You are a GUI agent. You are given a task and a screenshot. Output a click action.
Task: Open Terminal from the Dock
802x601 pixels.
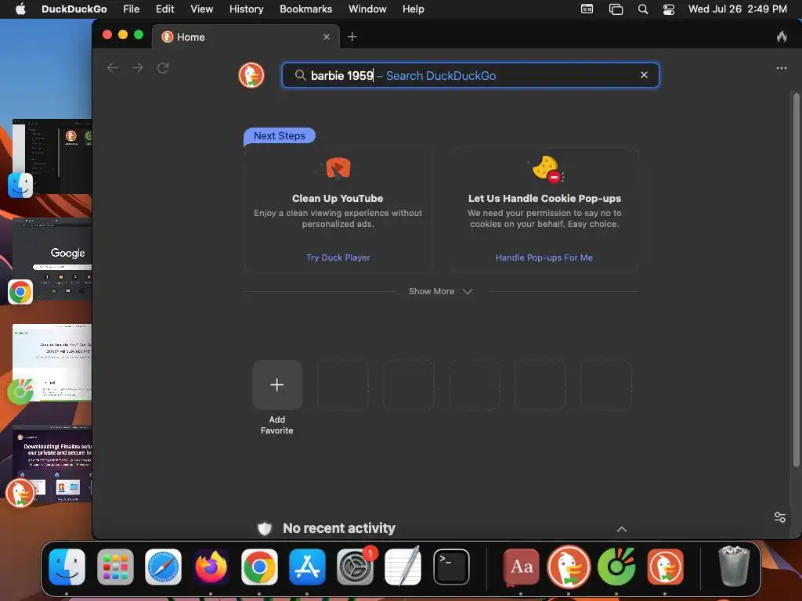coord(451,567)
